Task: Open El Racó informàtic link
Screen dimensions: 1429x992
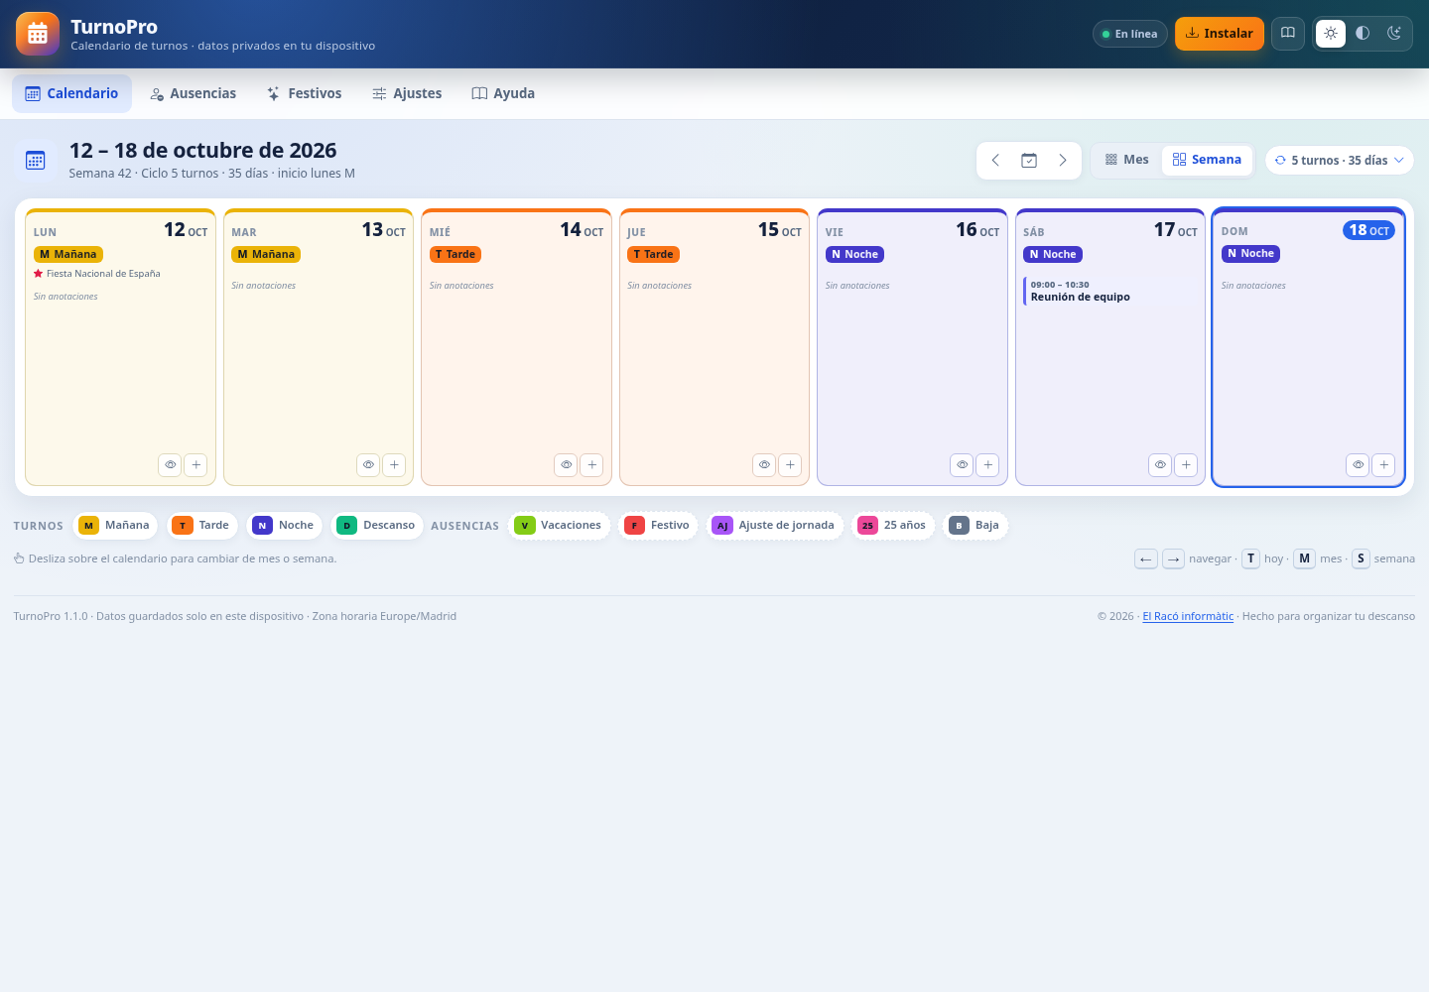Action: coord(1188,616)
